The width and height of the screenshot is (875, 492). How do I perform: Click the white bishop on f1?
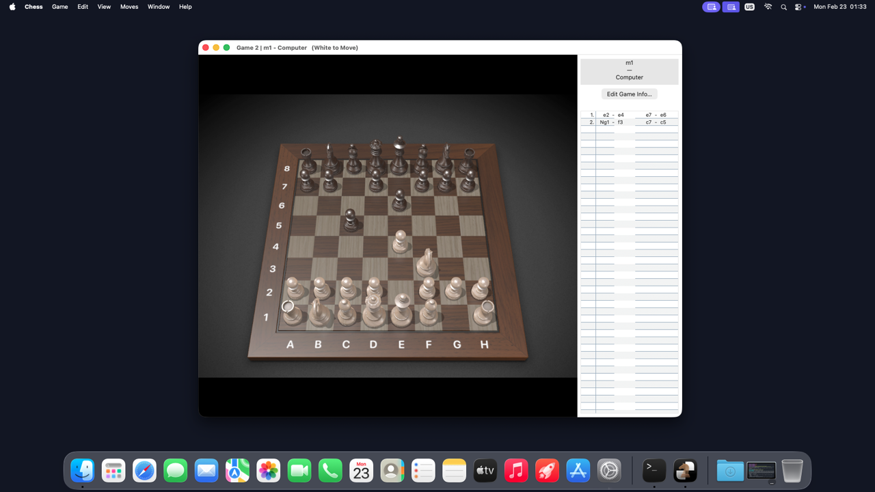429,313
